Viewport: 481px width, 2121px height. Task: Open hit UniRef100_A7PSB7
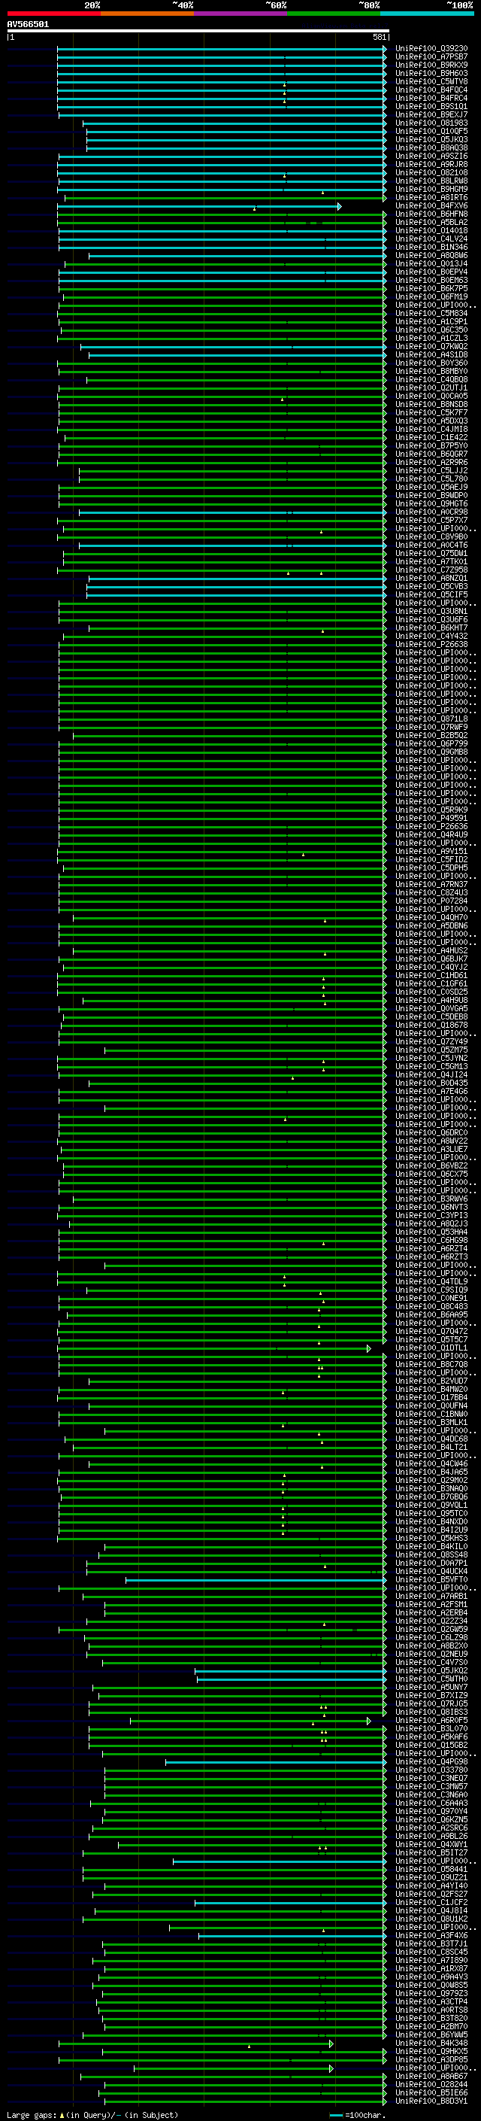[x=431, y=57]
